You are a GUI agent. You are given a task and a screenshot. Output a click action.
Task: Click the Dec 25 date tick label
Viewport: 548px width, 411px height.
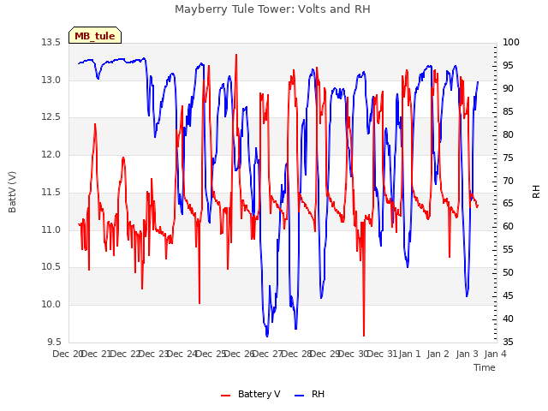coord(211,354)
